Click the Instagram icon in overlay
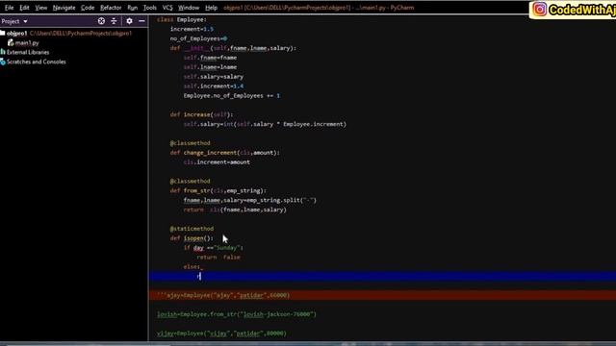The width and height of the screenshot is (616, 346). [x=540, y=10]
